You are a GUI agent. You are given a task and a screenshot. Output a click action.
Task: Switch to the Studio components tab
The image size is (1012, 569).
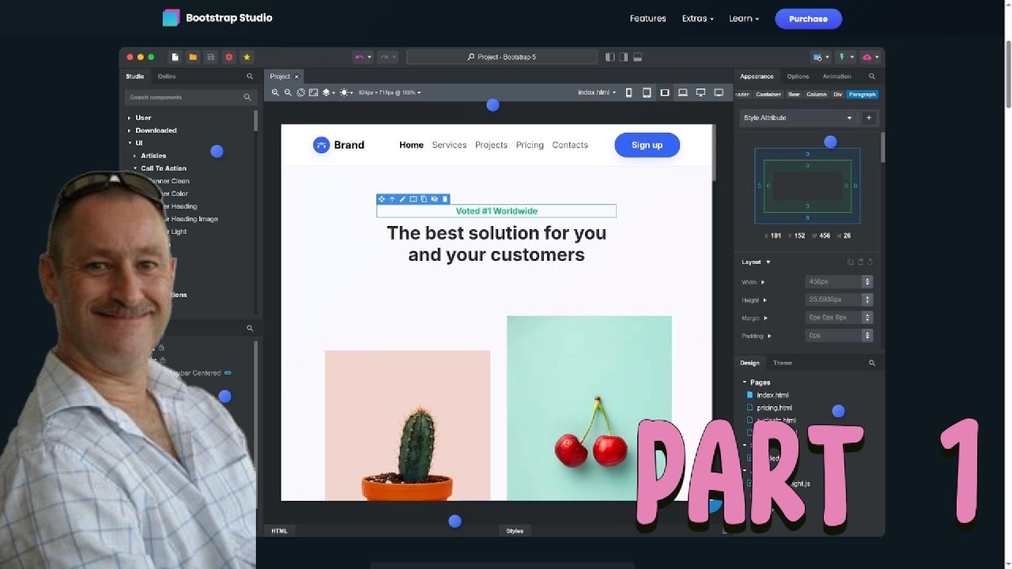[135, 77]
